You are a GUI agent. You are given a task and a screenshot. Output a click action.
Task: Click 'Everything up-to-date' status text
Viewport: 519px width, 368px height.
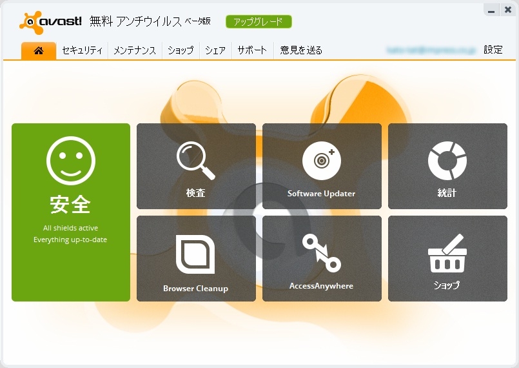[x=70, y=240]
